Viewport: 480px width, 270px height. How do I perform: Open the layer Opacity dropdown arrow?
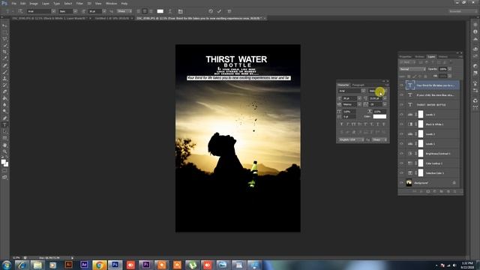tap(449, 69)
